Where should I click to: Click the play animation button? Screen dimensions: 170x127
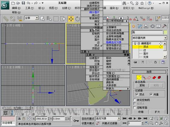point(135,119)
